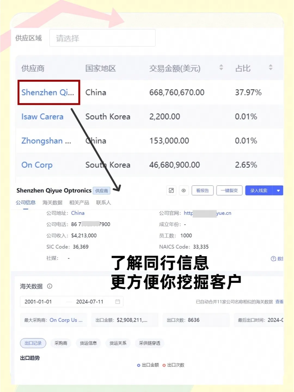Select the 出口记录 filter pill
Screen dimensions: 294x392
click(x=33, y=343)
